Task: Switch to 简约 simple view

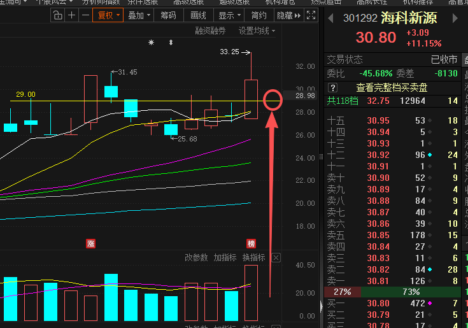Action: 259,15
